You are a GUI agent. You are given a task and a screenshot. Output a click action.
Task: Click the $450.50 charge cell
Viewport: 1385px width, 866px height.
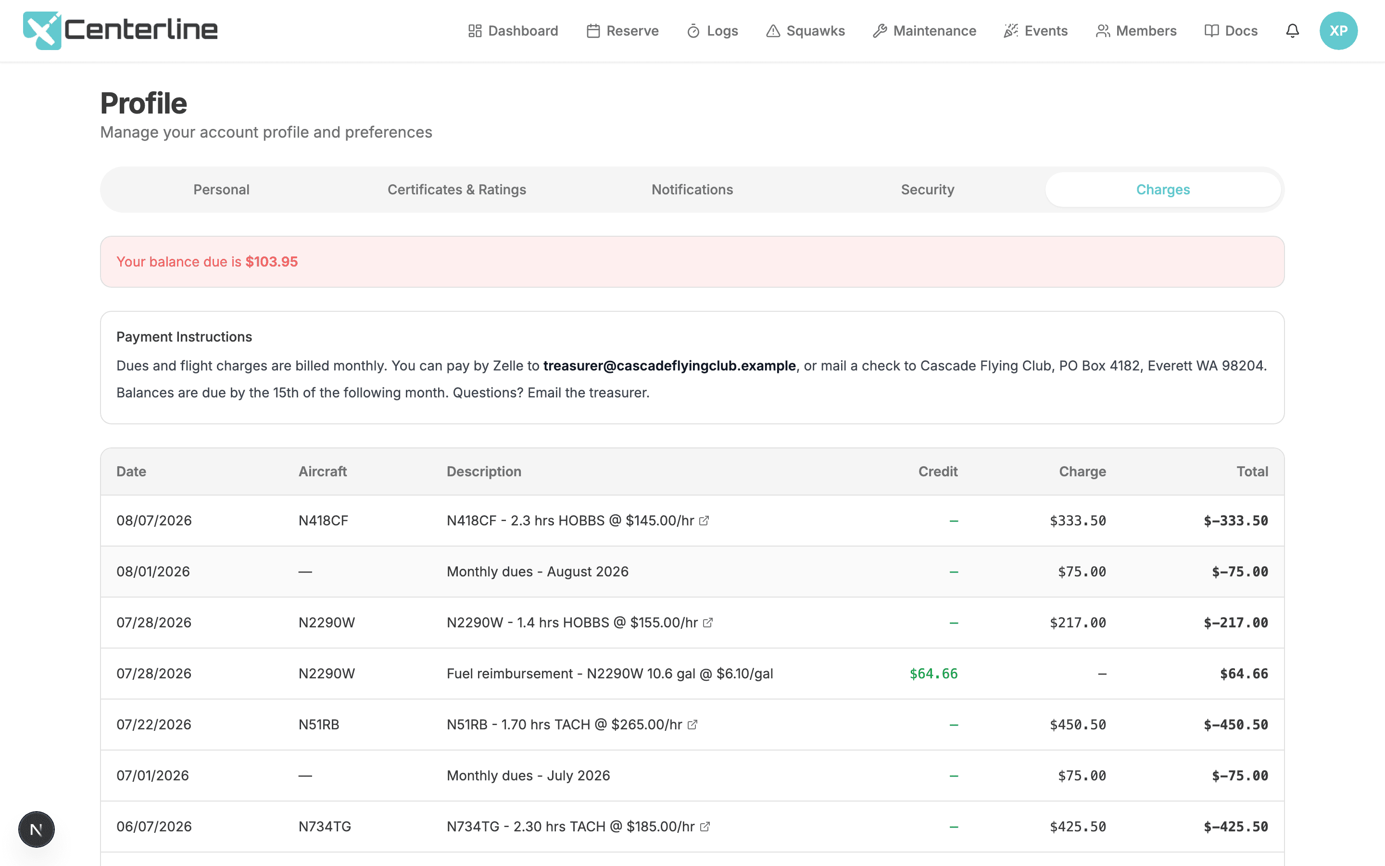point(1078,725)
